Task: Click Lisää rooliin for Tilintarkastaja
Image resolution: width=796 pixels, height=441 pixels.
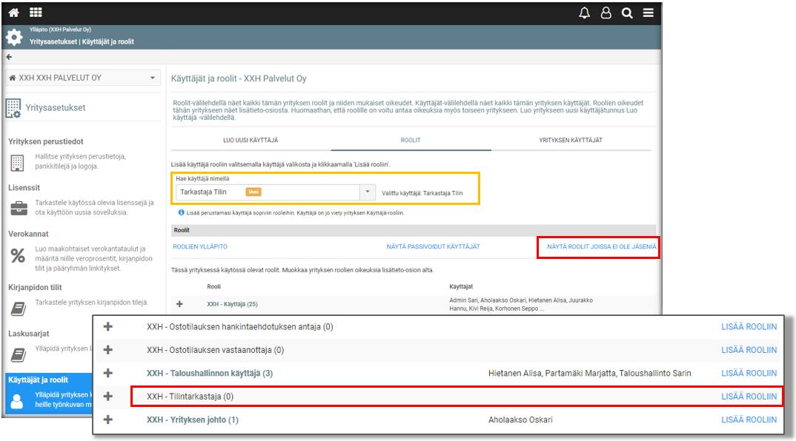Action: (749, 397)
